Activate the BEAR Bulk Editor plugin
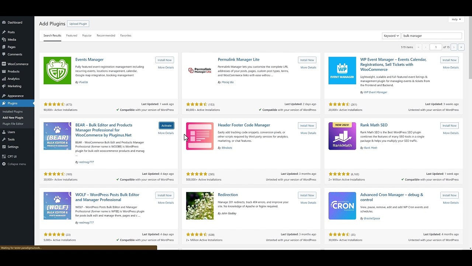This screenshot has height=266, width=472. (166, 126)
